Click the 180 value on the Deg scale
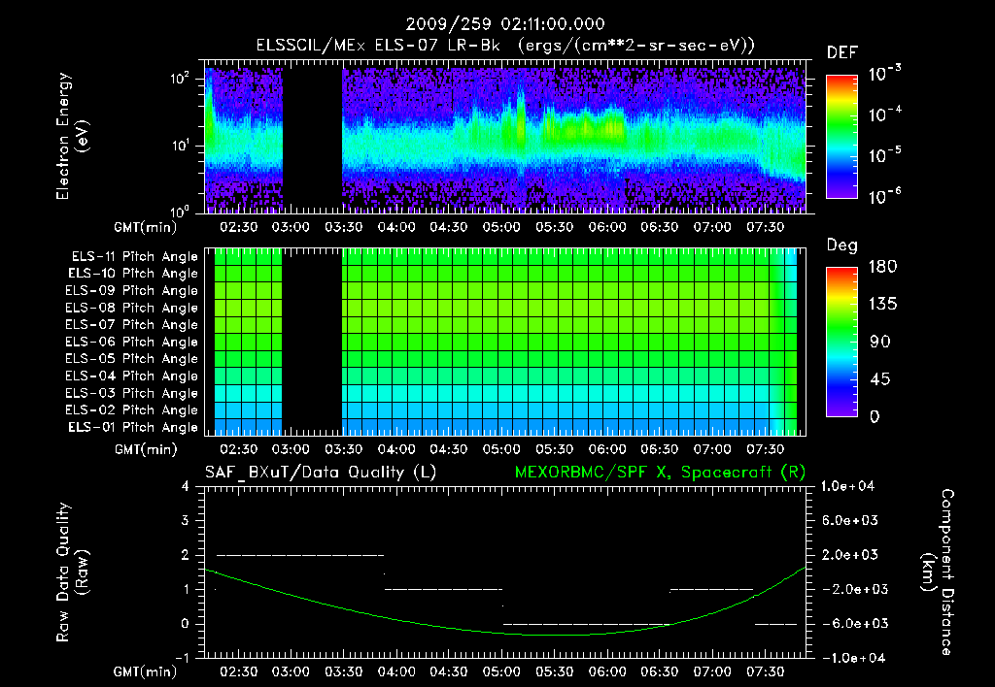This screenshot has width=995, height=687. tap(882, 267)
